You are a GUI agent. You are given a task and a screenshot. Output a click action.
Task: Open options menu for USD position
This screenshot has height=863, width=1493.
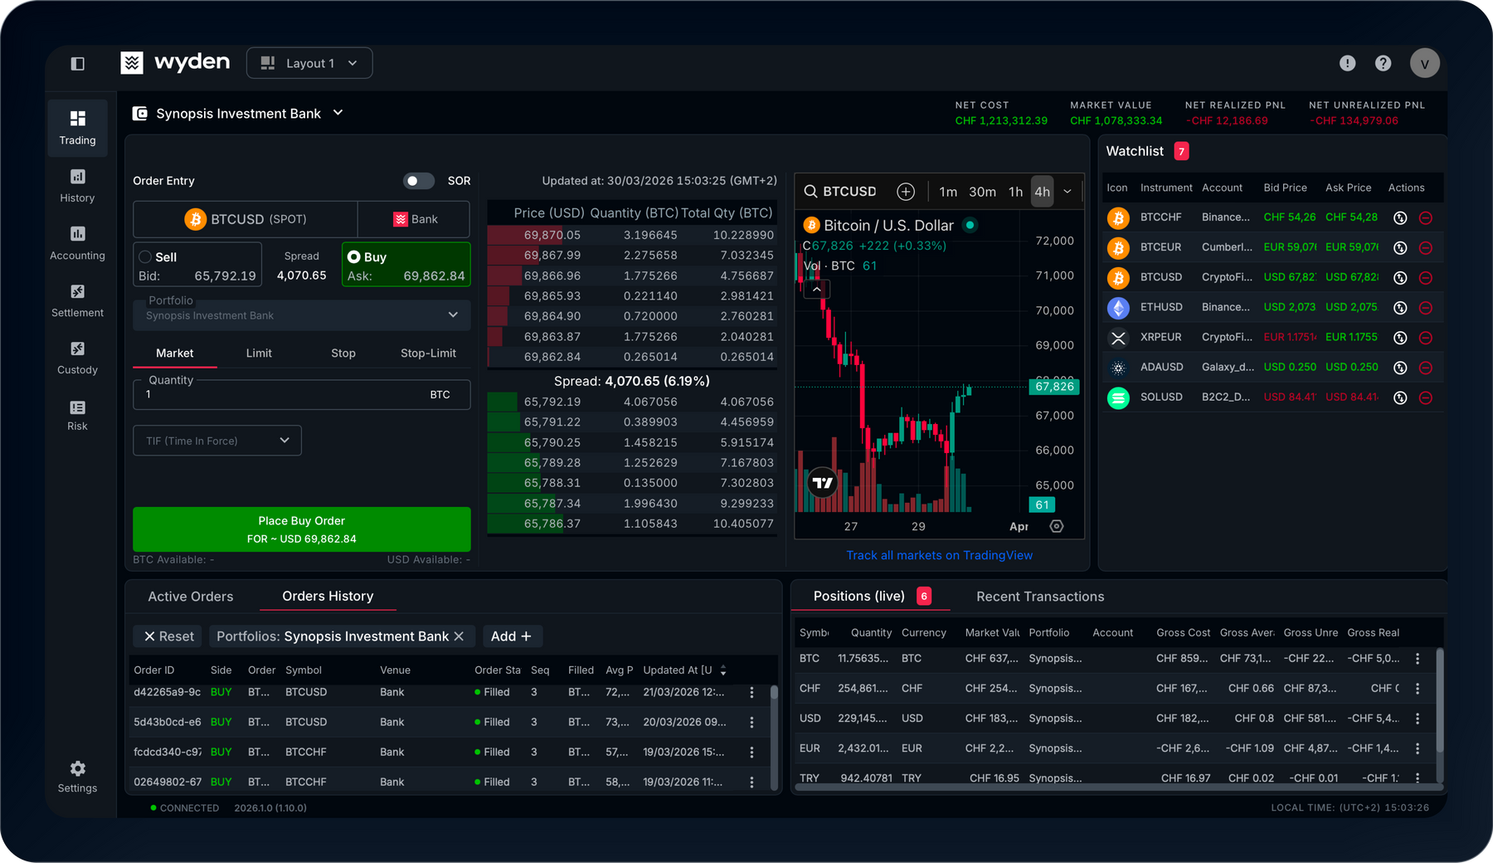click(1418, 718)
